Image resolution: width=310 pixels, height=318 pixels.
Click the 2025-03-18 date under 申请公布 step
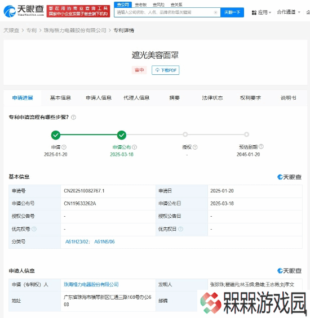122,155
